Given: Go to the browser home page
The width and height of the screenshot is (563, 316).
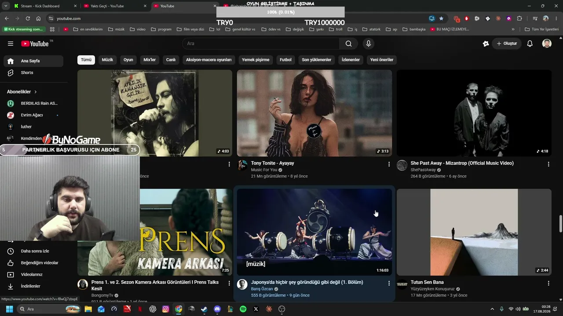Looking at the screenshot, I should (38, 18).
